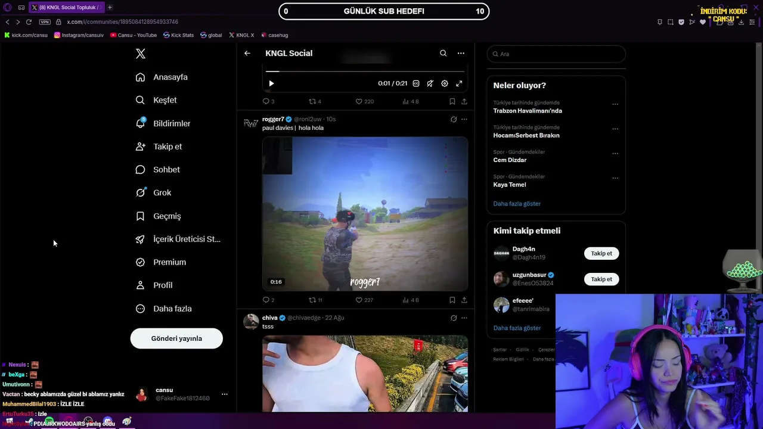
Task: Like rogger7's post with 227 likes
Action: (364, 300)
